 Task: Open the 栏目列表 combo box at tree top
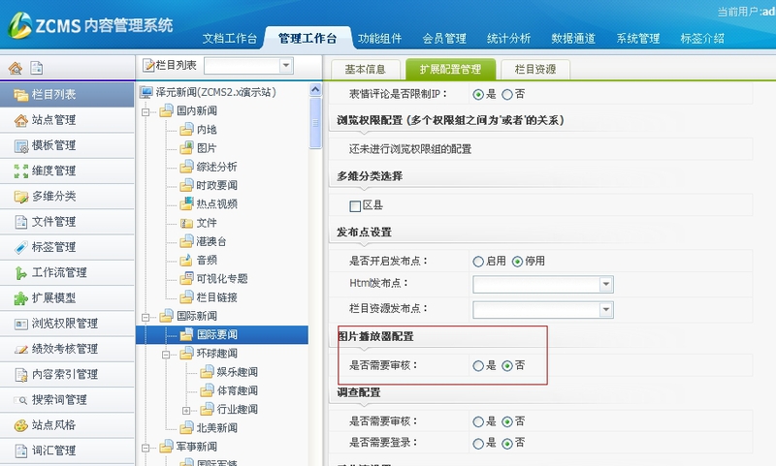pos(285,65)
